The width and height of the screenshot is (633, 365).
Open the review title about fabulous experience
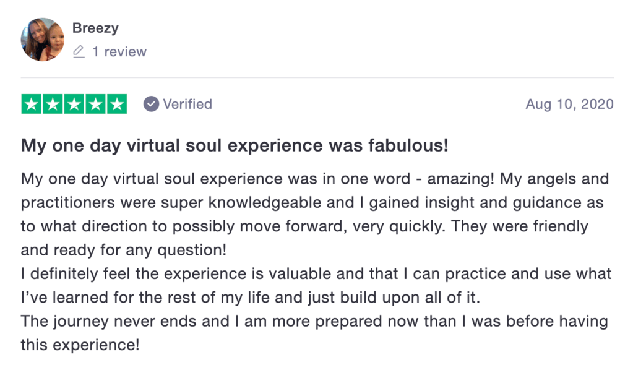click(235, 145)
